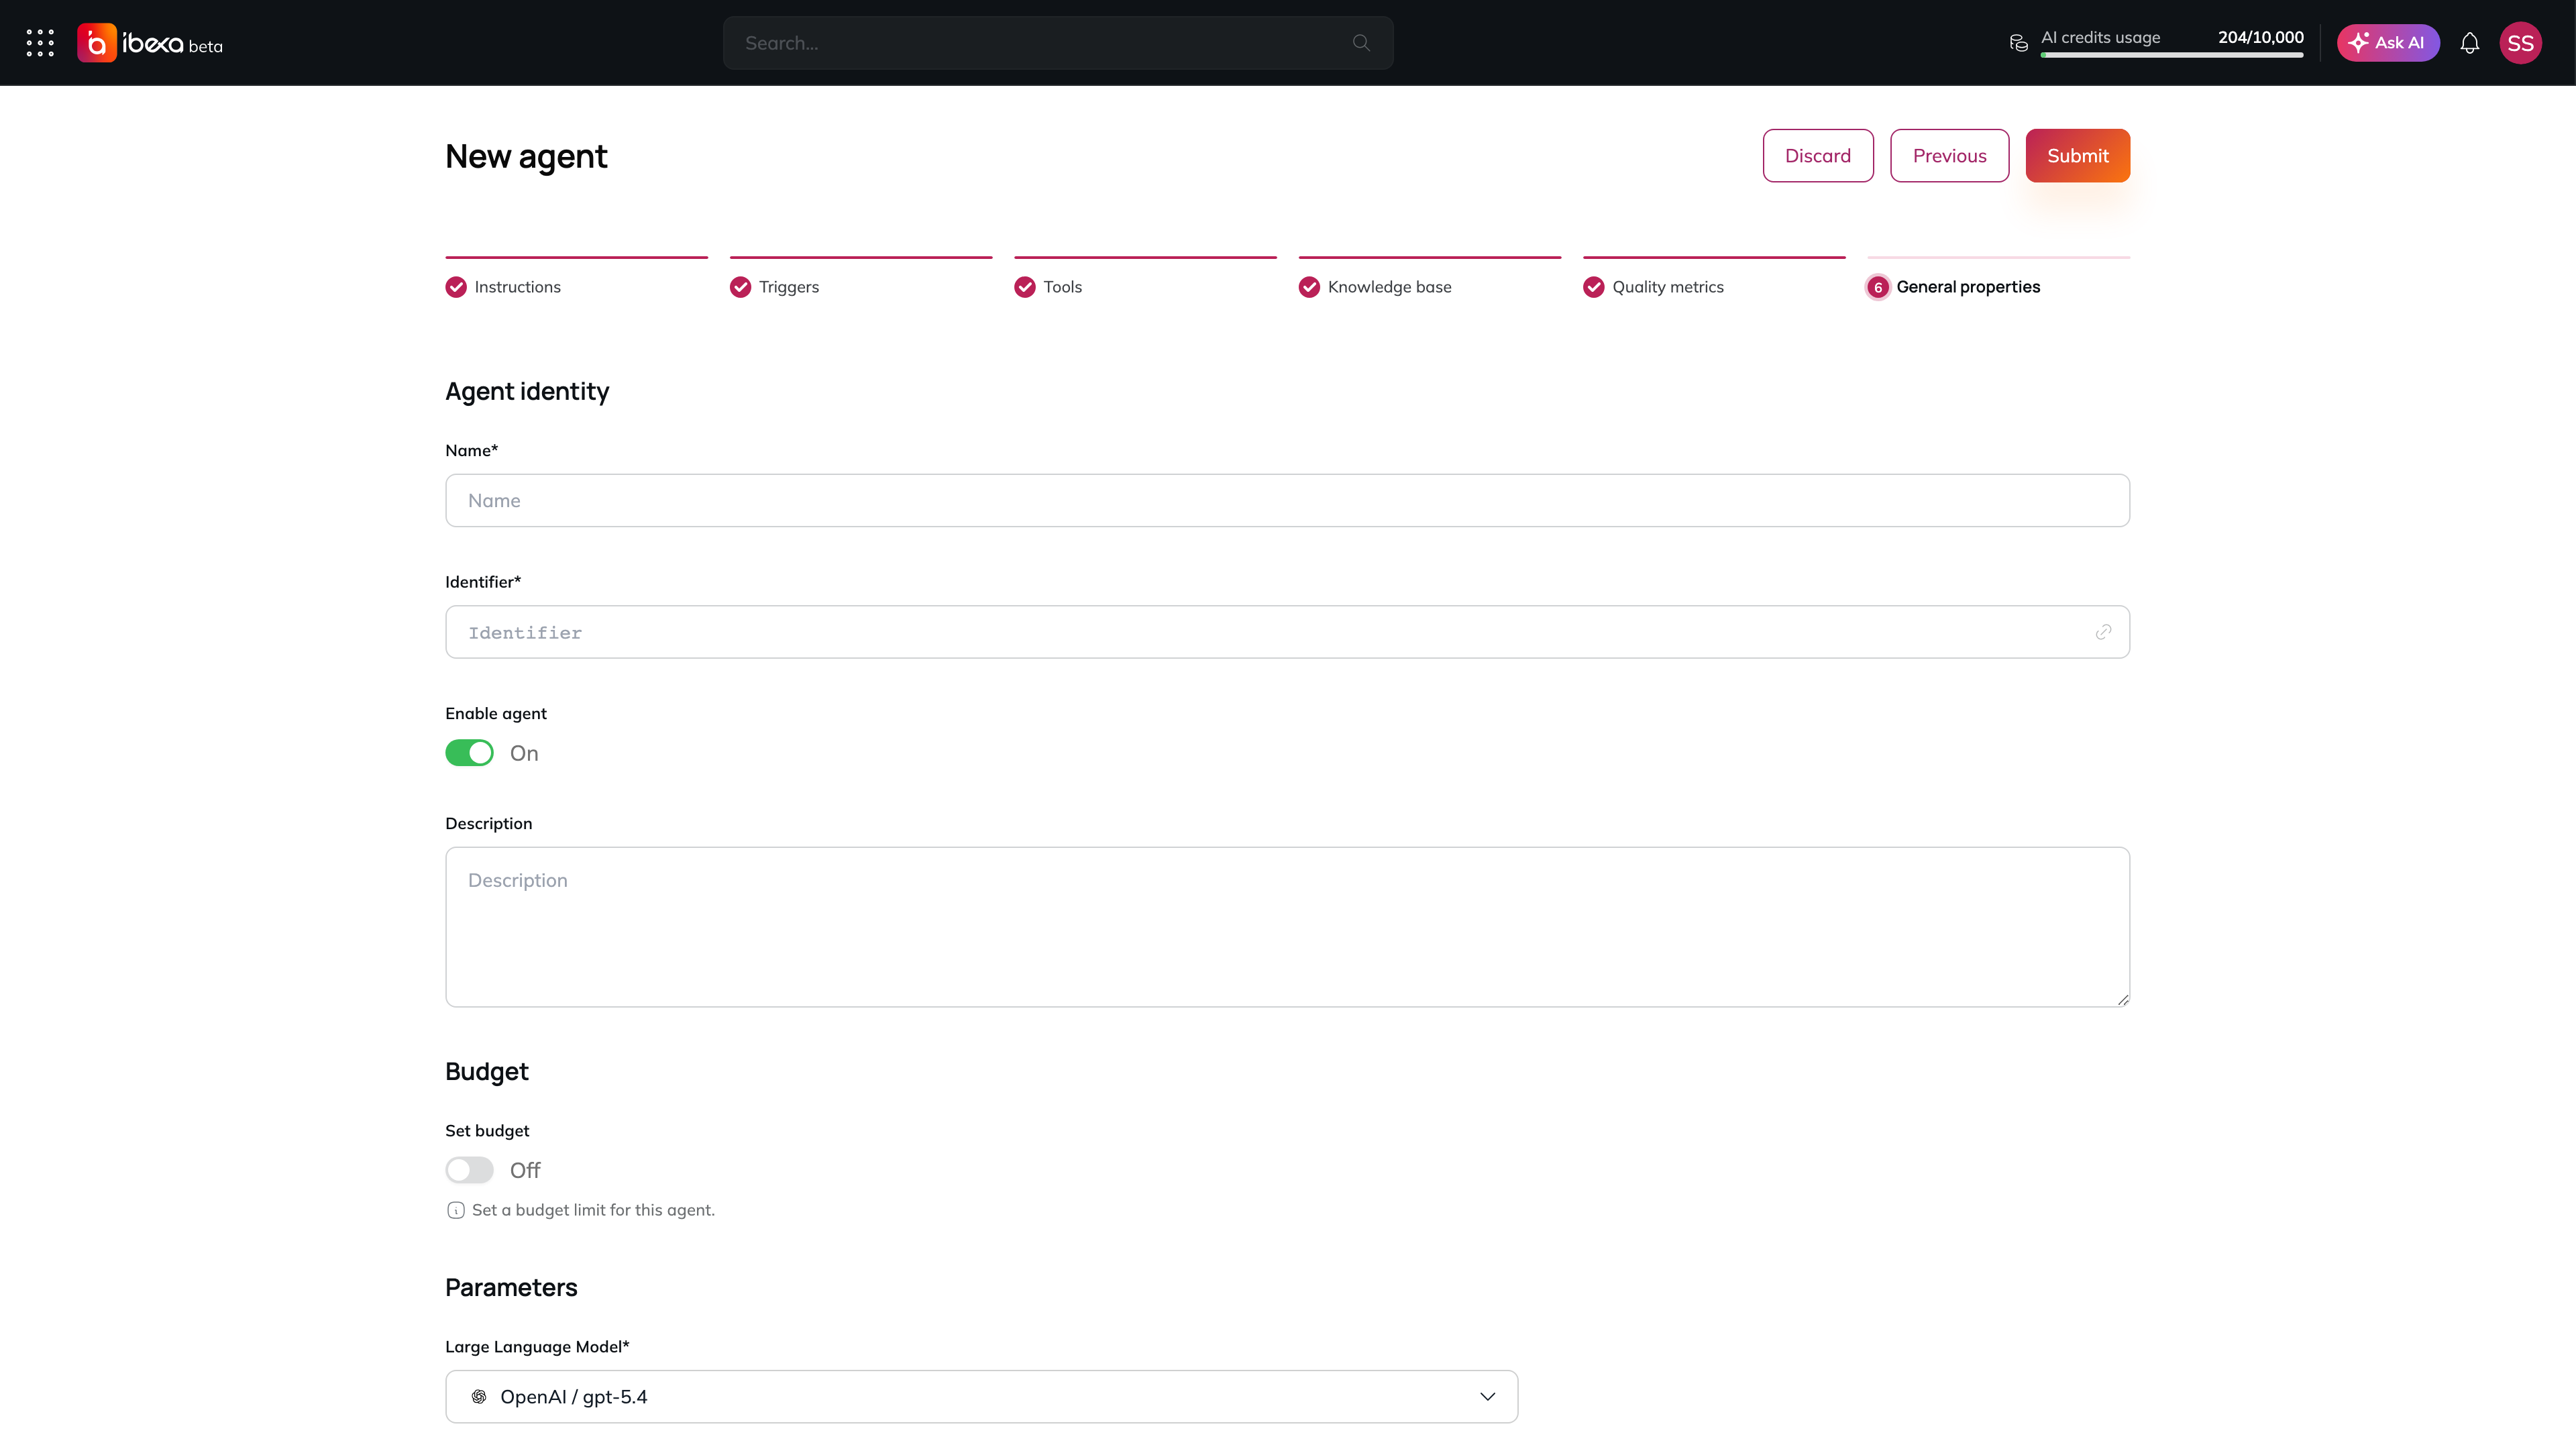Open the app grid menu icon
This screenshot has height=1449, width=2576.
[40, 43]
